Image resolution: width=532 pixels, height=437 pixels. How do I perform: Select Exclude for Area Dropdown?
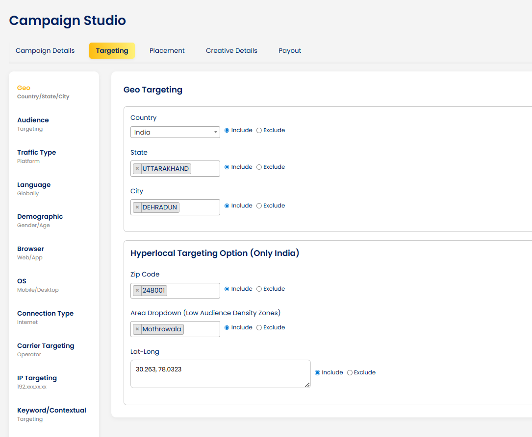pos(259,328)
